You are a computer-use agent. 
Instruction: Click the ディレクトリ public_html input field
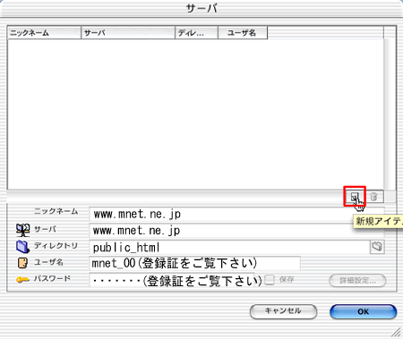(x=229, y=247)
